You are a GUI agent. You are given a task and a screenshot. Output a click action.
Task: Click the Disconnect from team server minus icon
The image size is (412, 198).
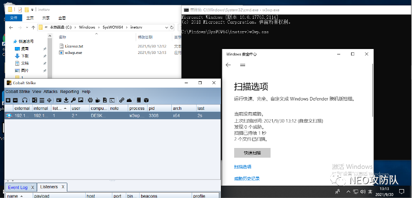point(15,100)
